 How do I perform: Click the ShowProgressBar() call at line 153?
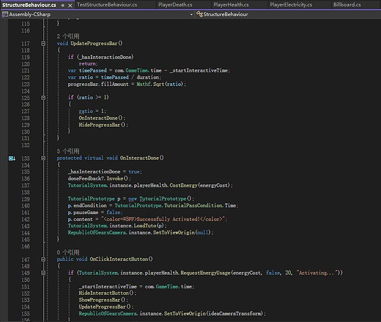[x=102, y=300]
